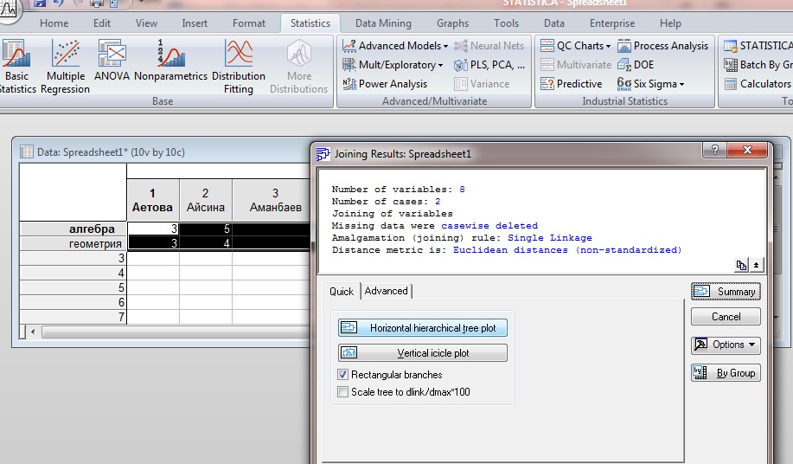Expand Six Sigma dropdown
Viewport: 793px width, 464px height.
click(650, 83)
